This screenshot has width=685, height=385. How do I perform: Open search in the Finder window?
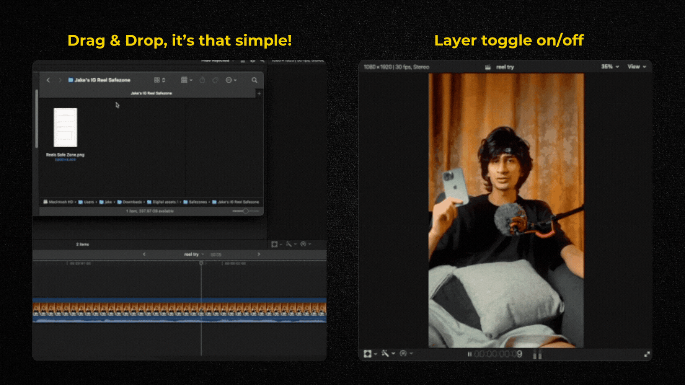pos(254,80)
